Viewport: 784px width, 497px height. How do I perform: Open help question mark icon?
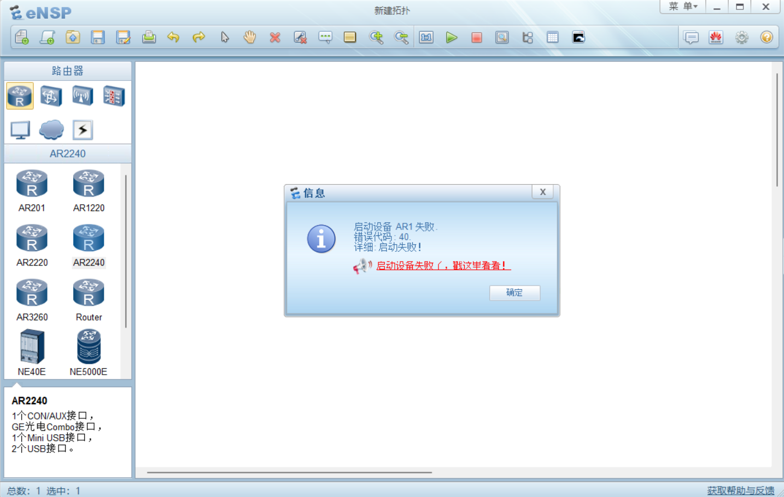coord(767,37)
